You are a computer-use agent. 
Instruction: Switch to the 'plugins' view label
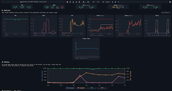pos(108,2)
